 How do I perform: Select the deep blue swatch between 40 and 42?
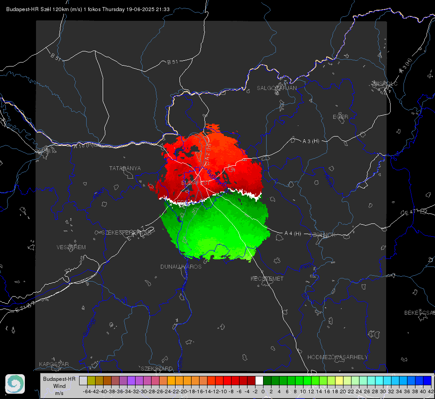427,380
